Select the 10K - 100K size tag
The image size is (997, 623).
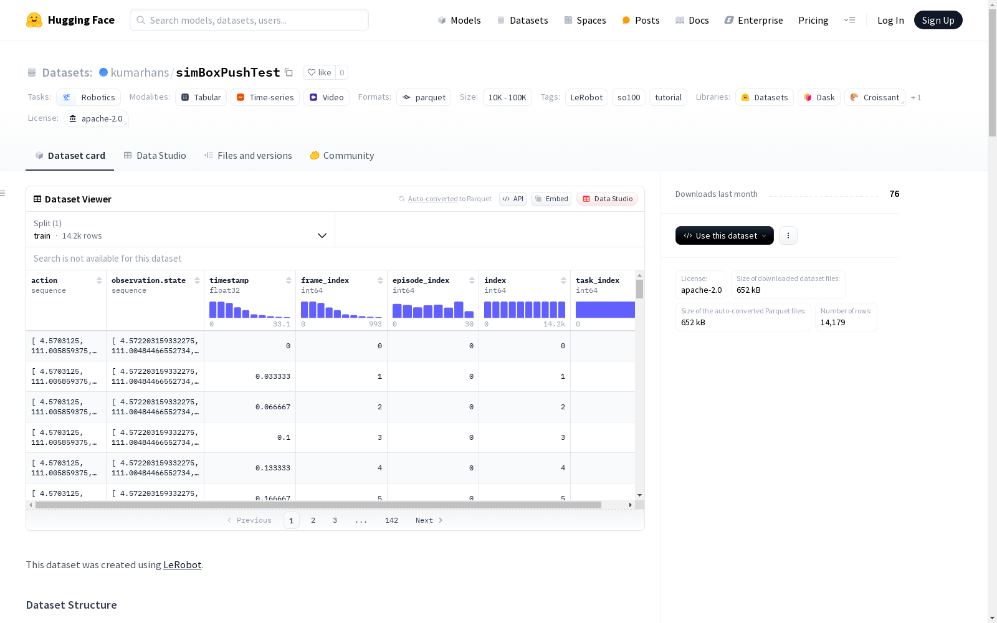(x=507, y=97)
